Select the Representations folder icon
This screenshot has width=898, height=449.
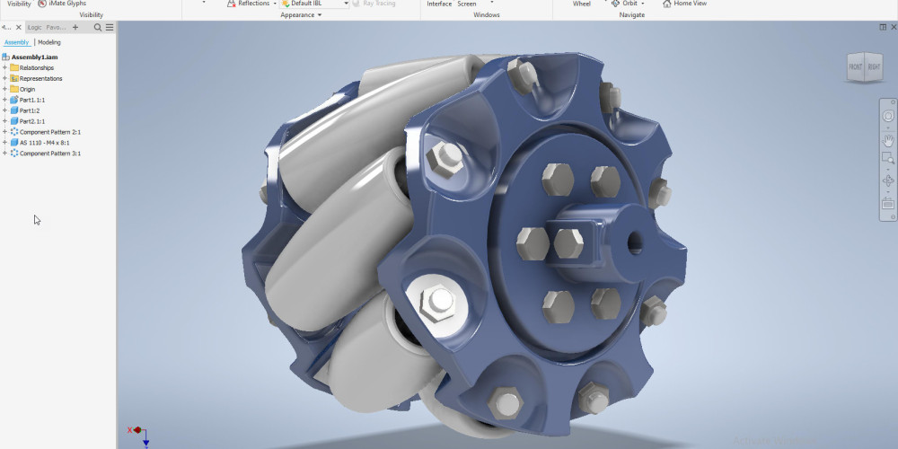pyautogui.click(x=14, y=78)
